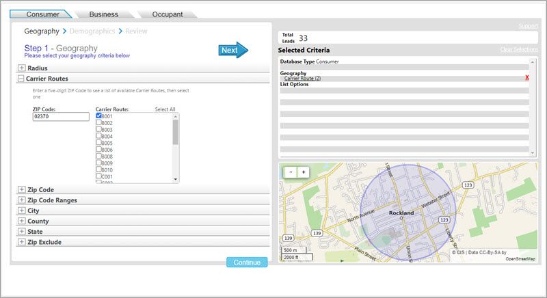
Task: Click Rockland label on the map
Action: tap(401, 213)
